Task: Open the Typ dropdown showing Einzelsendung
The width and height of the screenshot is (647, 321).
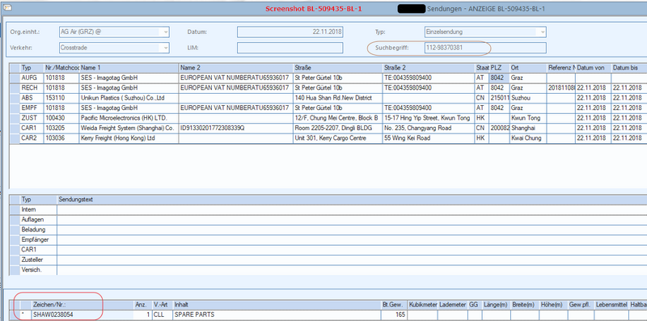Action: click(485, 32)
